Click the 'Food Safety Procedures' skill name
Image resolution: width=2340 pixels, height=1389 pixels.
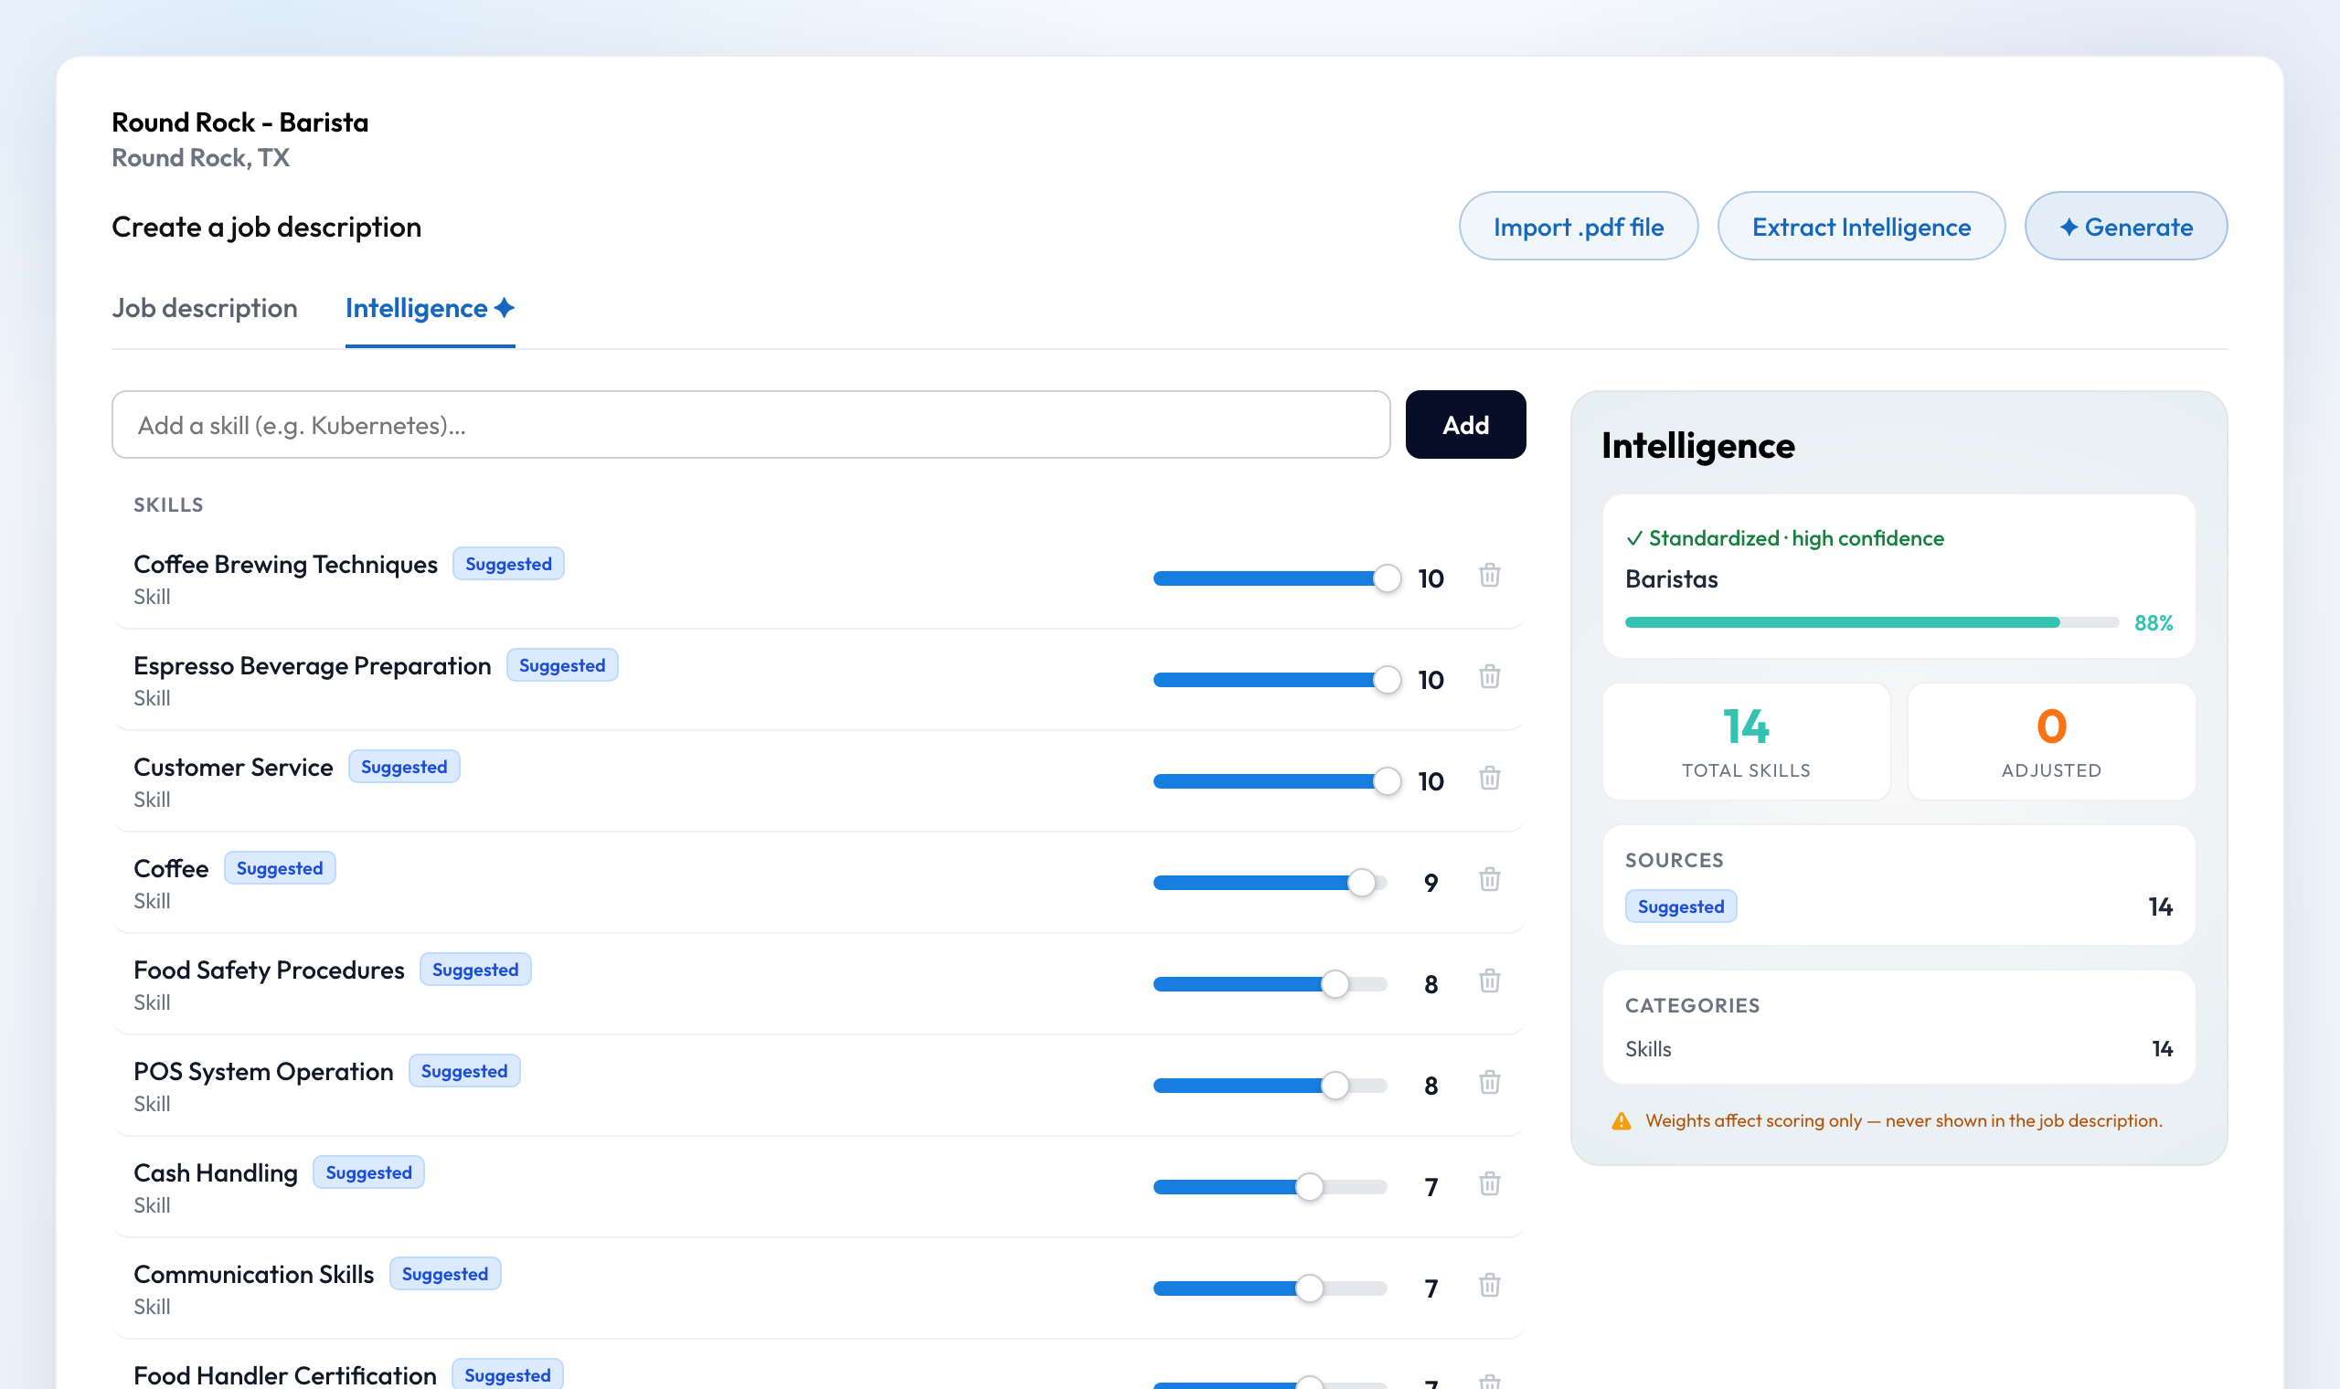click(x=269, y=970)
